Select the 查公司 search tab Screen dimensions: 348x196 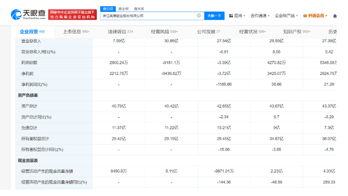(108, 9)
